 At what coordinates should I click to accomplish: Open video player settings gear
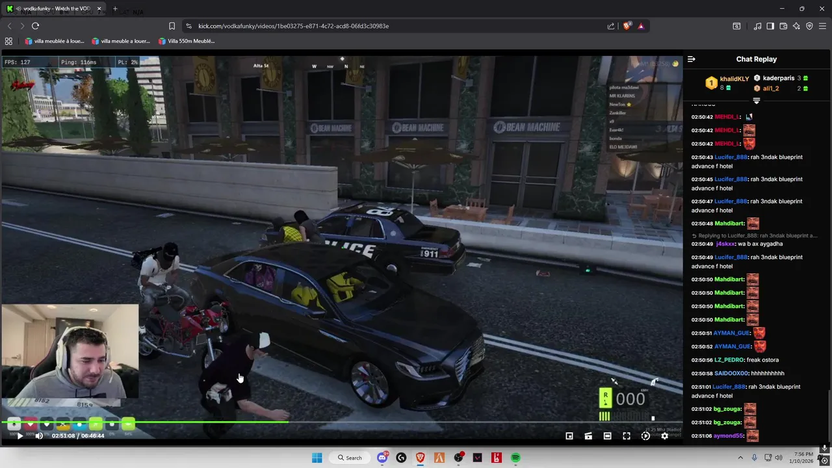664,436
